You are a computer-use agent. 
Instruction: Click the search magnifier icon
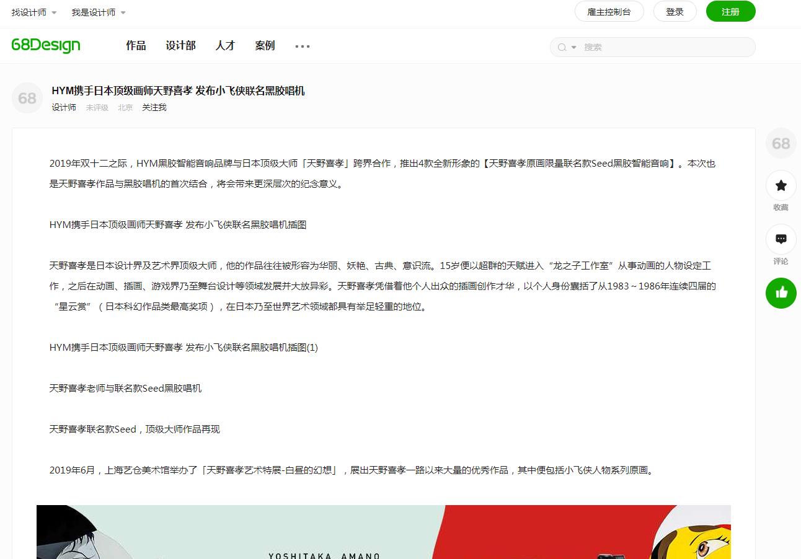pos(562,47)
